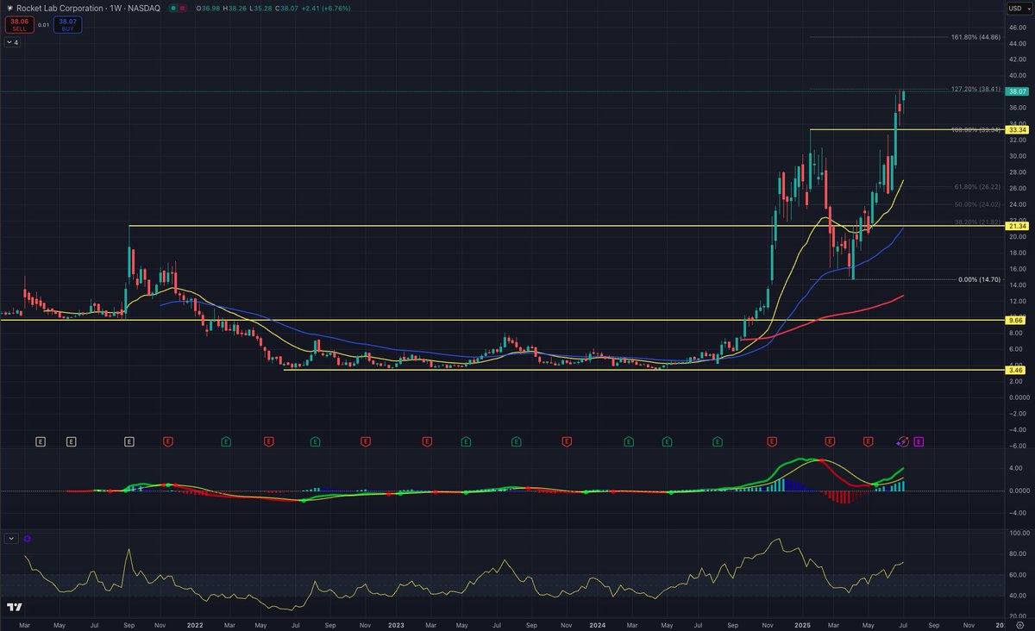Click the red earnings marker at Nov 2021

[x=167, y=441]
